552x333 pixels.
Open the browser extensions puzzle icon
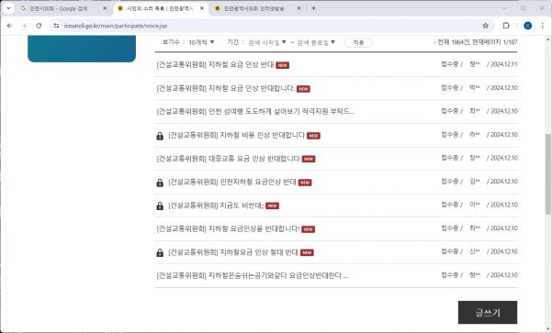click(506, 26)
